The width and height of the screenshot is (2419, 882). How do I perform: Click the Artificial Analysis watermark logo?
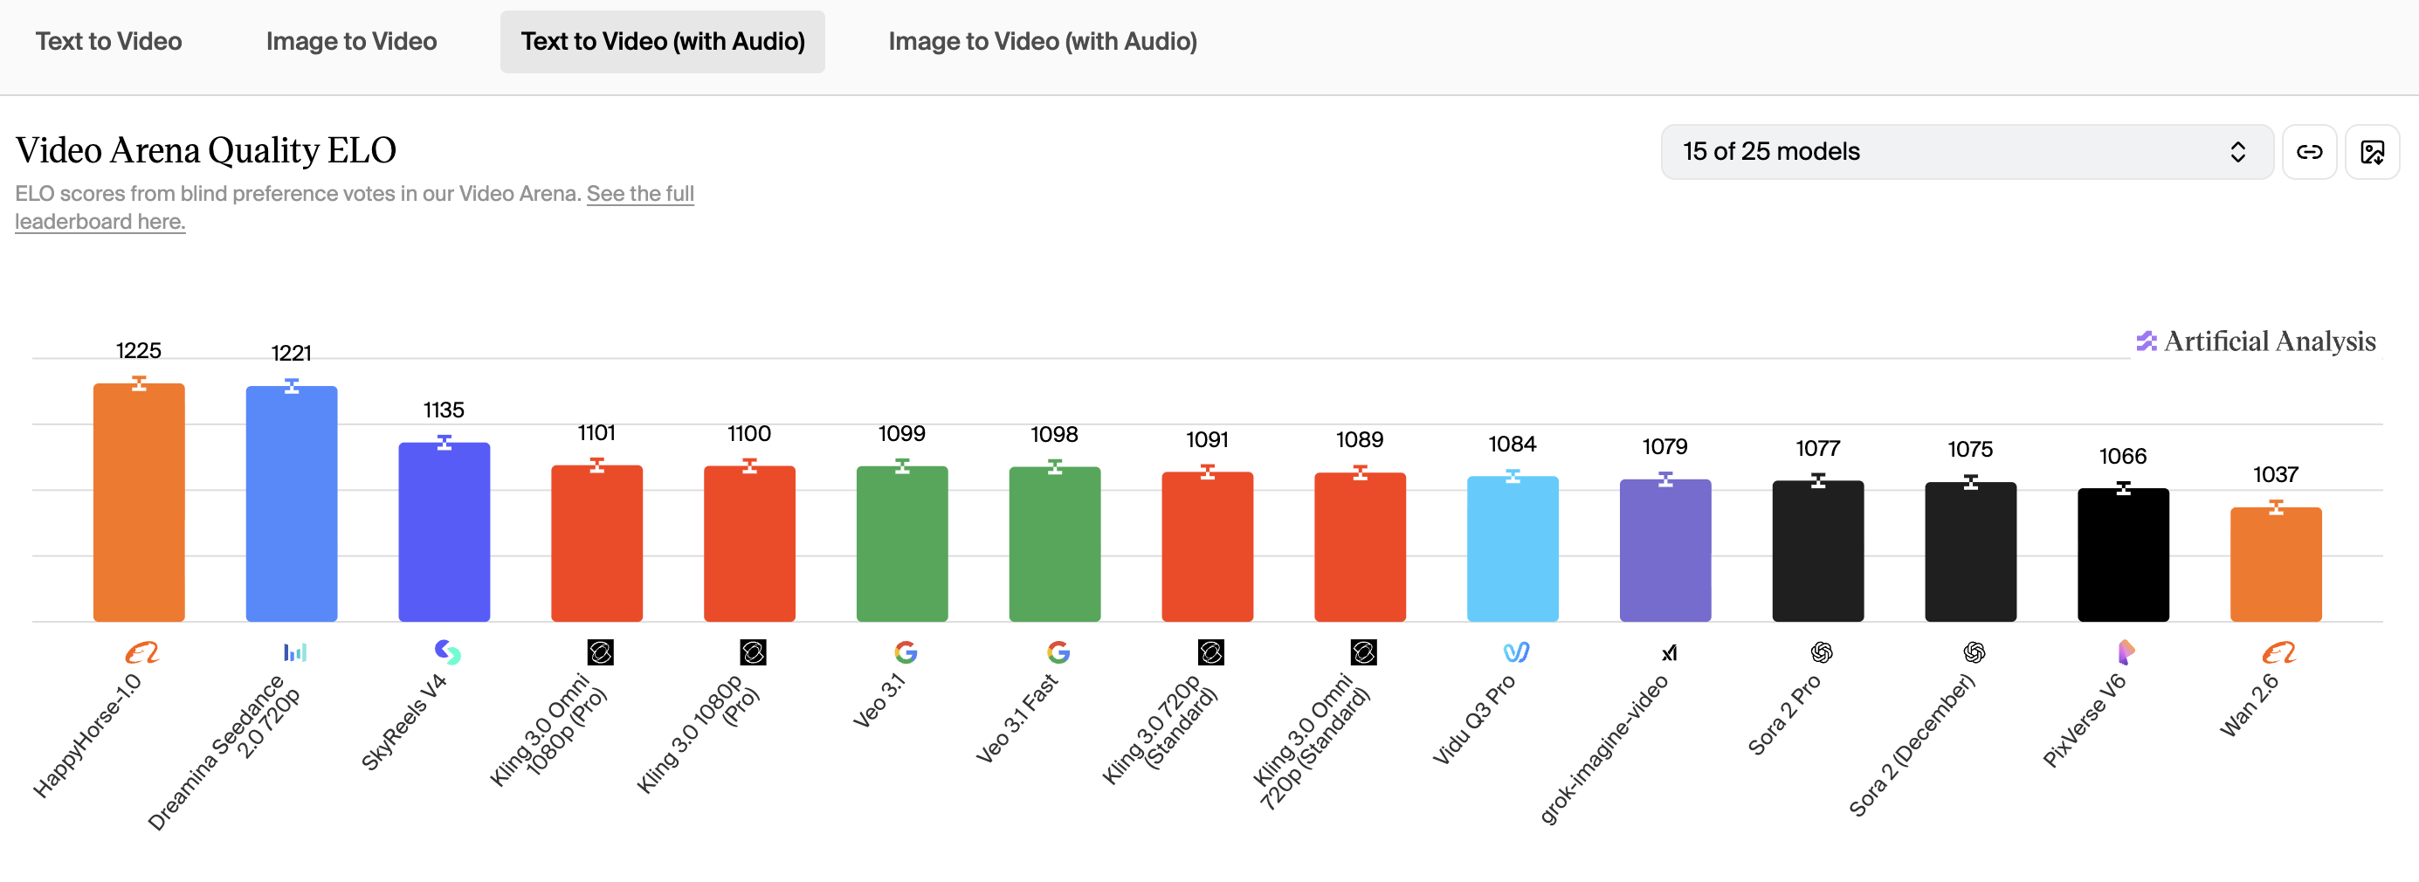click(x=2256, y=341)
